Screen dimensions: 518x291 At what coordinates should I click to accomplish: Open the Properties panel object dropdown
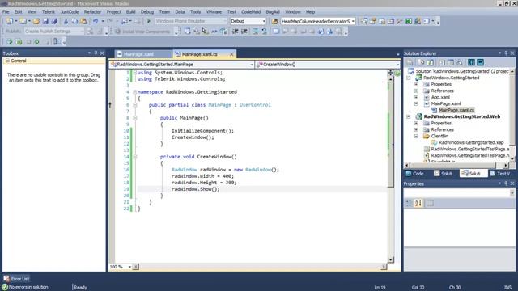click(512, 193)
